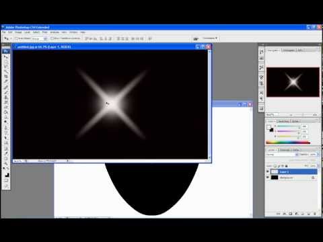Open the Image menu
Viewport: 323px width, 242px height.
pyautogui.click(x=18, y=32)
